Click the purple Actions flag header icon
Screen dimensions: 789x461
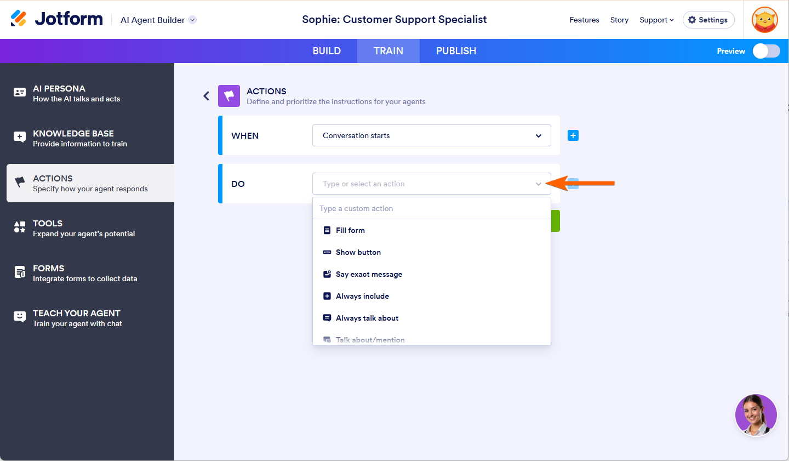[229, 96]
